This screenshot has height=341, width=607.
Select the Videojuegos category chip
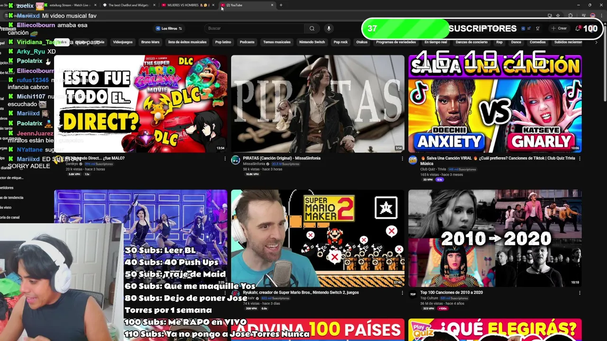point(123,42)
